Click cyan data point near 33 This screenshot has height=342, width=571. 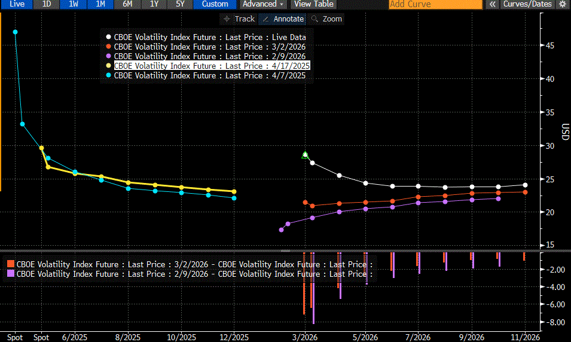(x=23, y=124)
